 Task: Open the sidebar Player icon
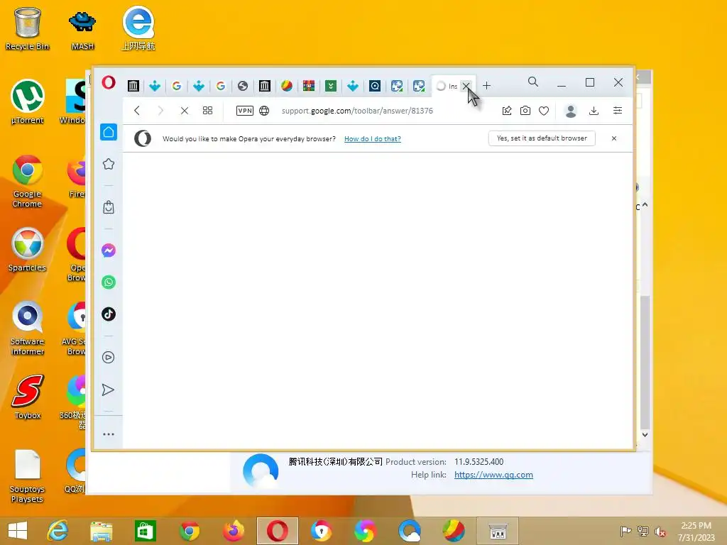pos(109,358)
